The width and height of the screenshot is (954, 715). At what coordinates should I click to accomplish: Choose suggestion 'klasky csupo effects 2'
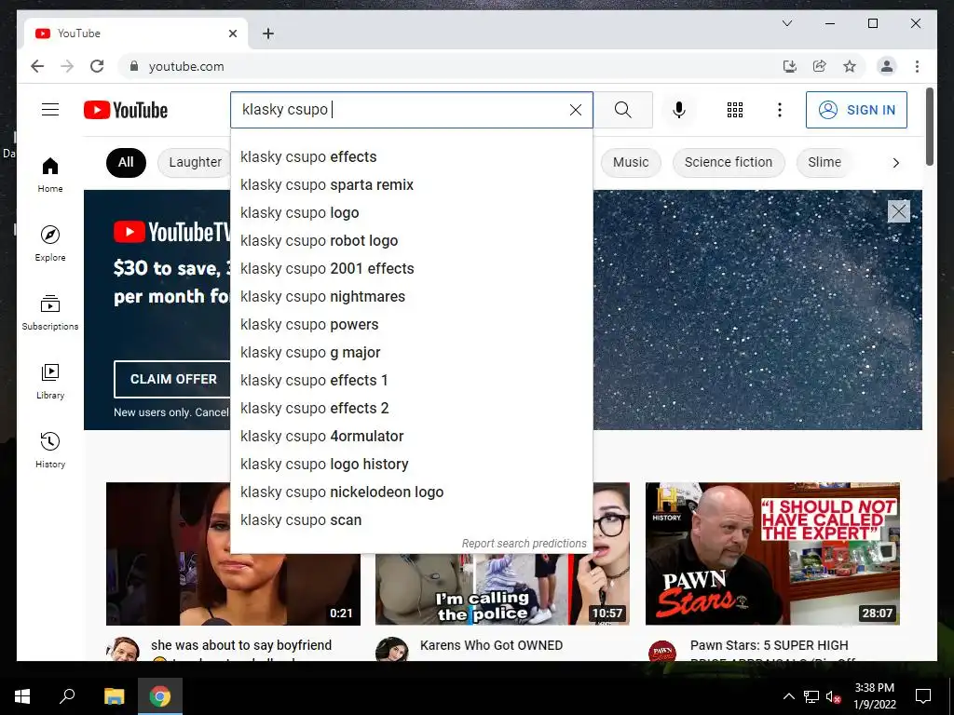point(411,409)
